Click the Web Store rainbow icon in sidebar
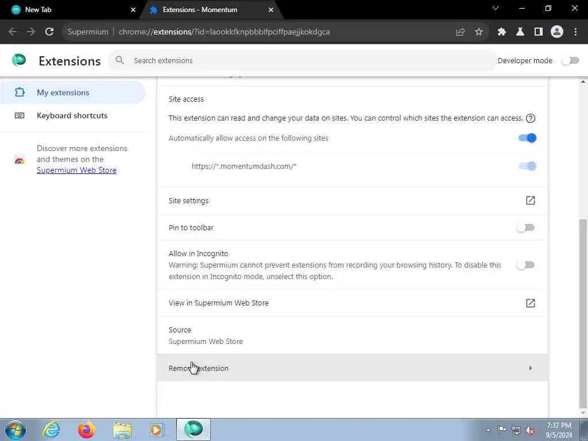This screenshot has width=588, height=441. 20,160
